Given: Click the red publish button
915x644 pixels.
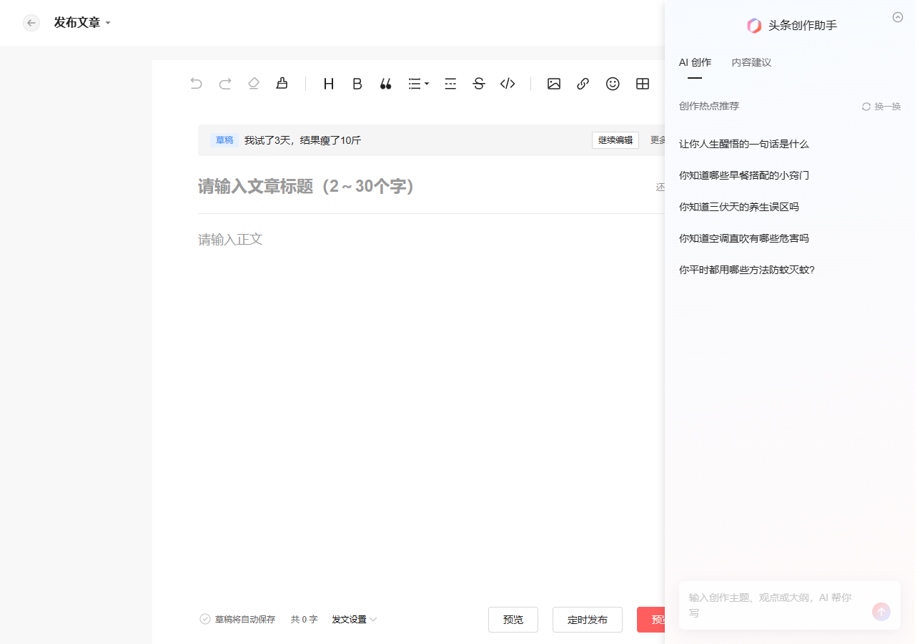Looking at the screenshot, I should pos(651,620).
